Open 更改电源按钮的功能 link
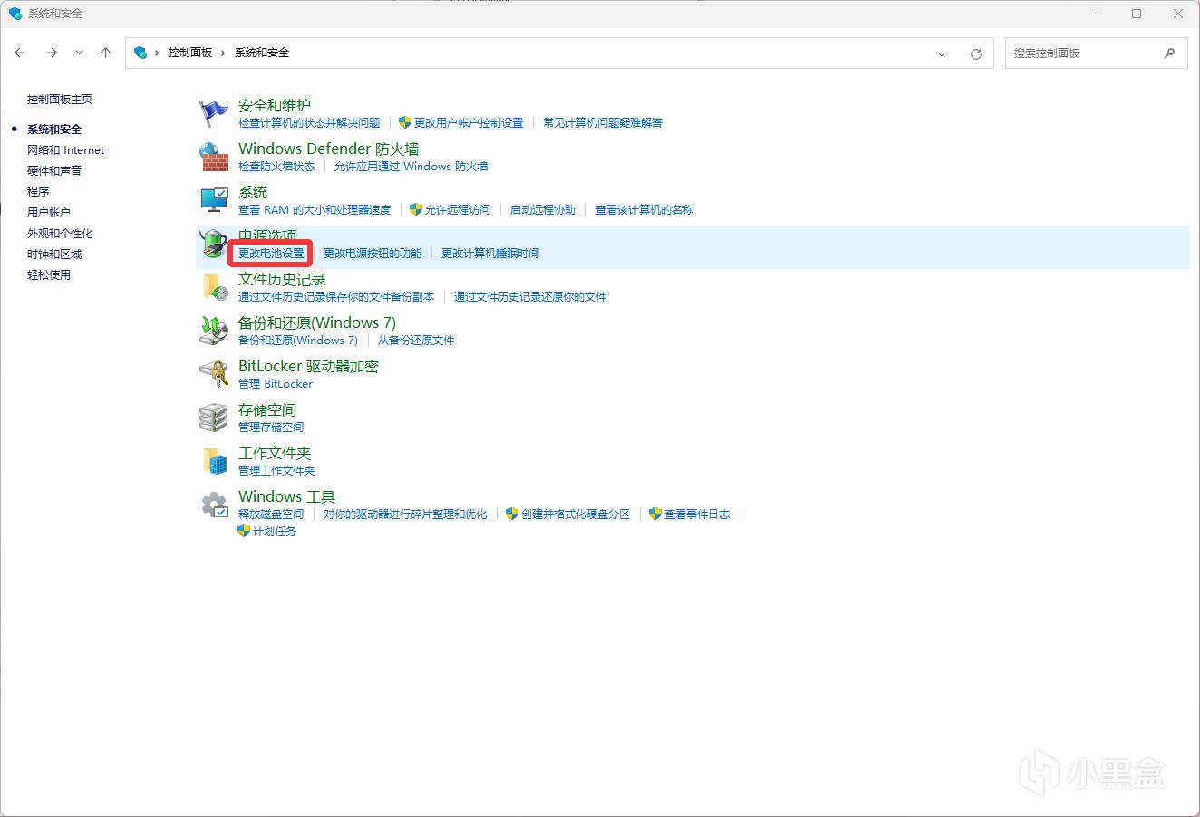Screen dimensions: 1200x817 tap(373, 254)
